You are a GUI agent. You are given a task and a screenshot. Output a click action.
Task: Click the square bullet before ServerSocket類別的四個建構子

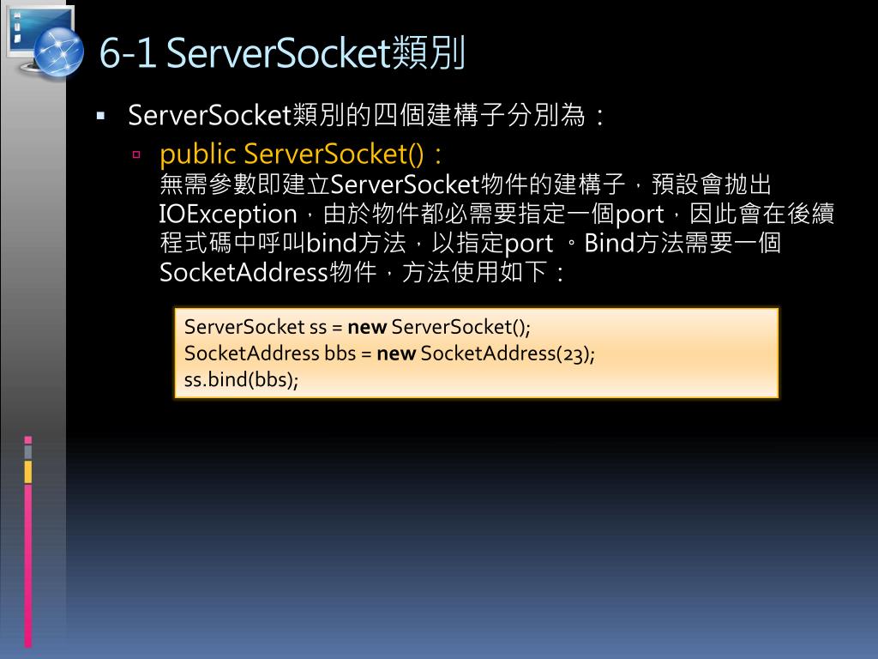pos(101,117)
